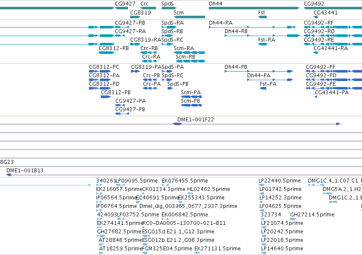Click the CG8319 gene feature
This screenshot has width=362, height=255.
135,17
